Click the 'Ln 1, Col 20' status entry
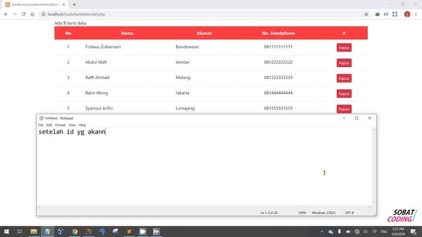 coord(269,213)
